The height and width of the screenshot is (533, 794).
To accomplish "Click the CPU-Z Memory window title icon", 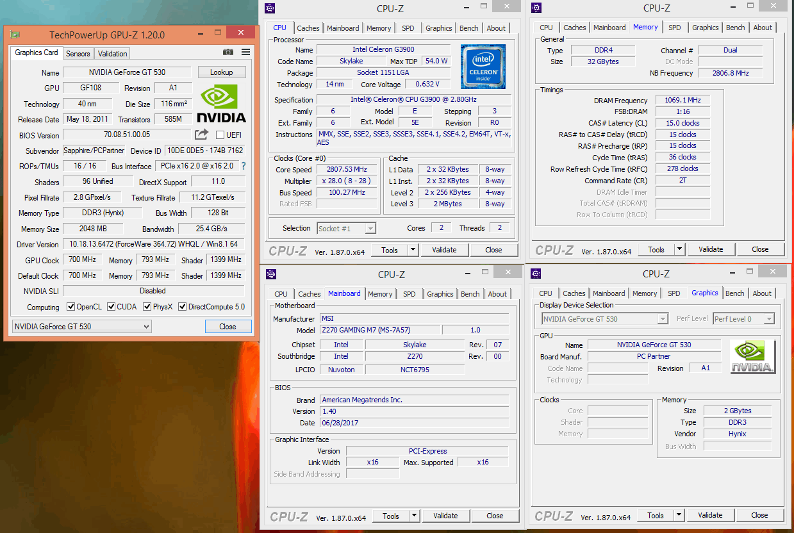I will click(x=536, y=8).
